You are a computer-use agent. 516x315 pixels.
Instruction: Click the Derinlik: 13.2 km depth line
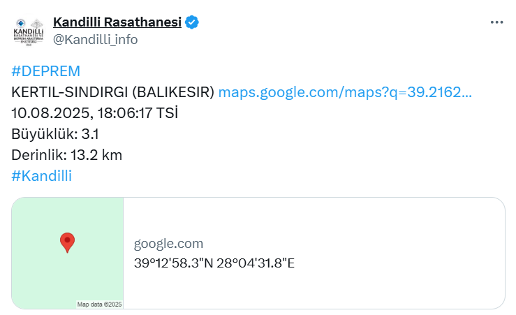pyautogui.click(x=67, y=154)
